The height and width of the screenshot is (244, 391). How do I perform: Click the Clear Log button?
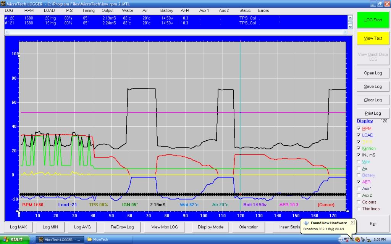(373, 100)
